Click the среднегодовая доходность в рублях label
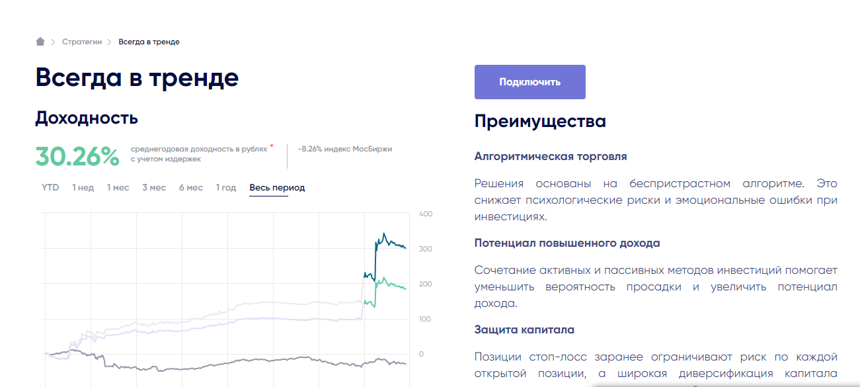This screenshot has width=860, height=387. click(199, 150)
